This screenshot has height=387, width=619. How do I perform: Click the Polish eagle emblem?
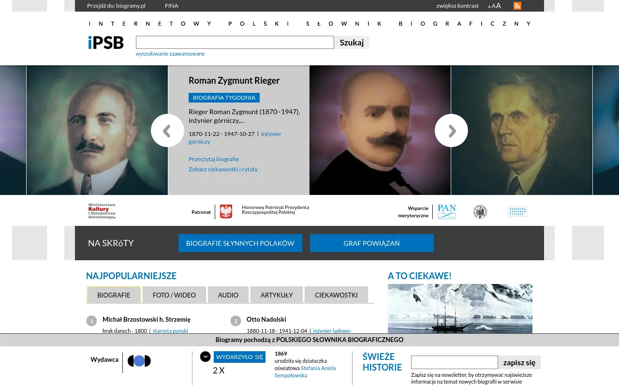(x=226, y=211)
